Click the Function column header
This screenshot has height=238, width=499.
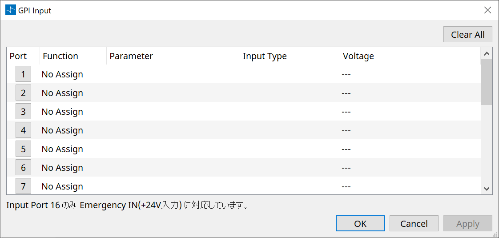click(60, 56)
